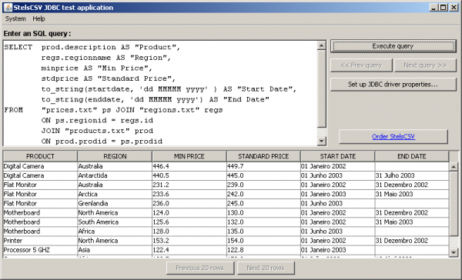The image size is (462, 280).
Task: Select standard price 245.0 cell
Action: (x=263, y=204)
